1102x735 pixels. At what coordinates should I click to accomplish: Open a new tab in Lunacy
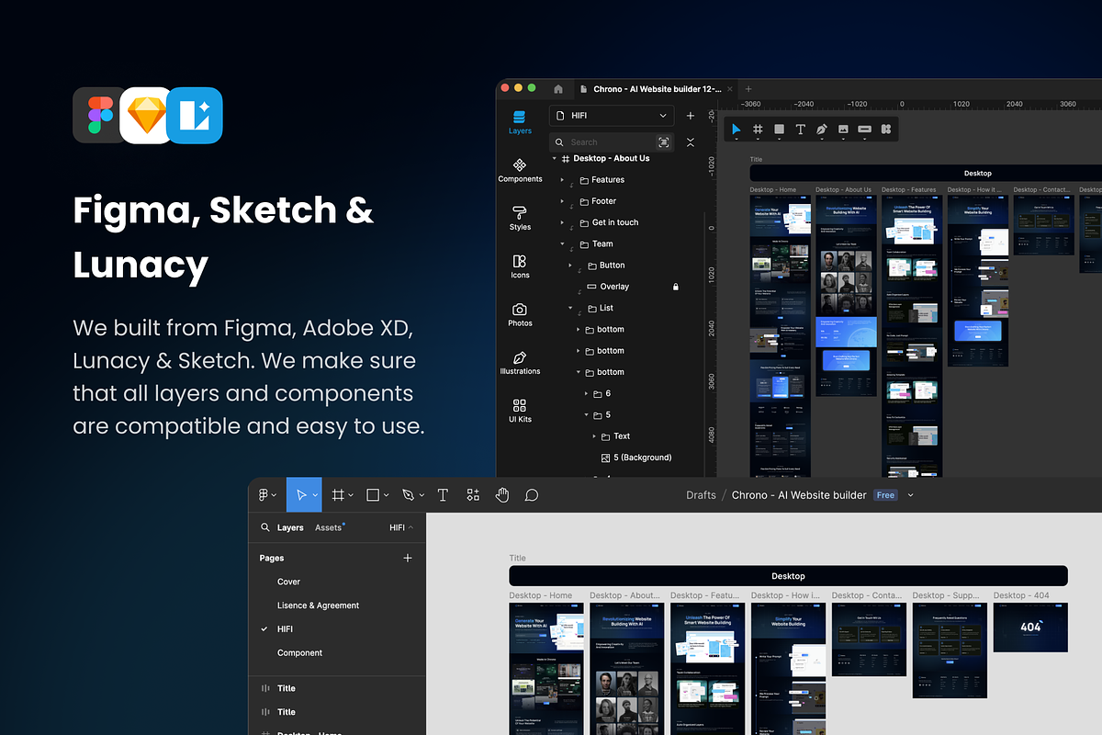748,89
